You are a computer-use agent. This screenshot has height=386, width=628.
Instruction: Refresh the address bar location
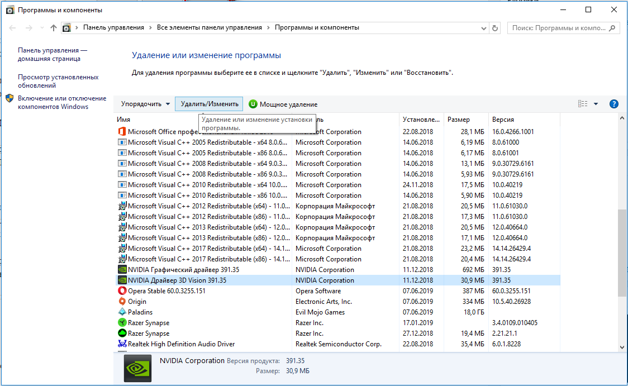coord(495,28)
